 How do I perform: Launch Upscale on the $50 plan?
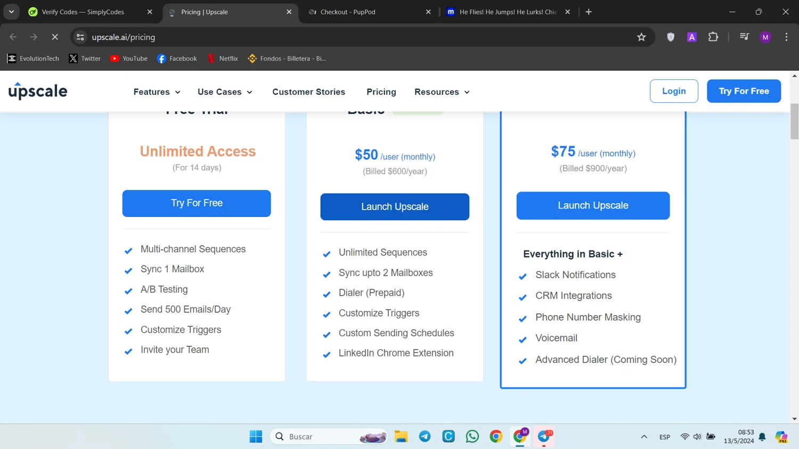(x=395, y=206)
